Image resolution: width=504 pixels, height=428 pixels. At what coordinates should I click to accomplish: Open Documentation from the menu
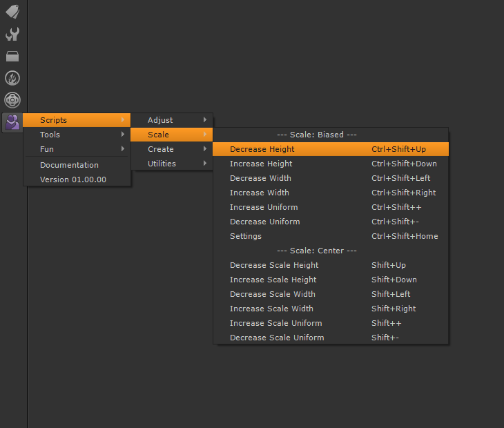point(77,165)
